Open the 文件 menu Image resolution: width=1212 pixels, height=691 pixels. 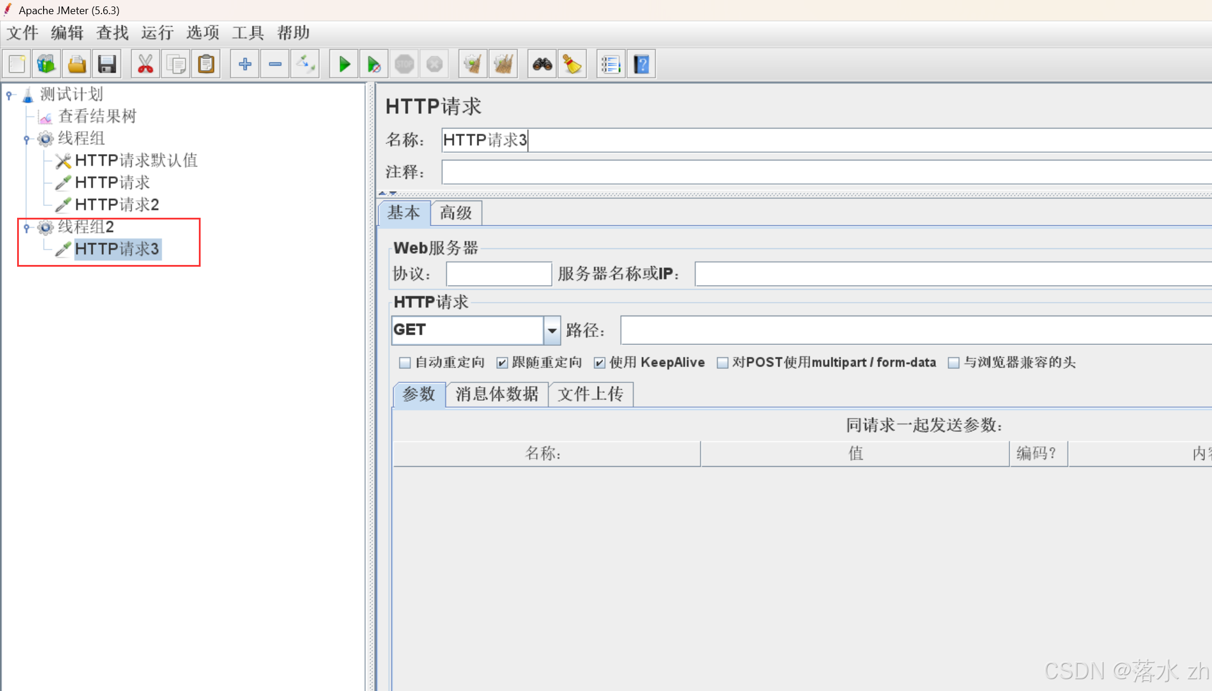[x=22, y=33]
